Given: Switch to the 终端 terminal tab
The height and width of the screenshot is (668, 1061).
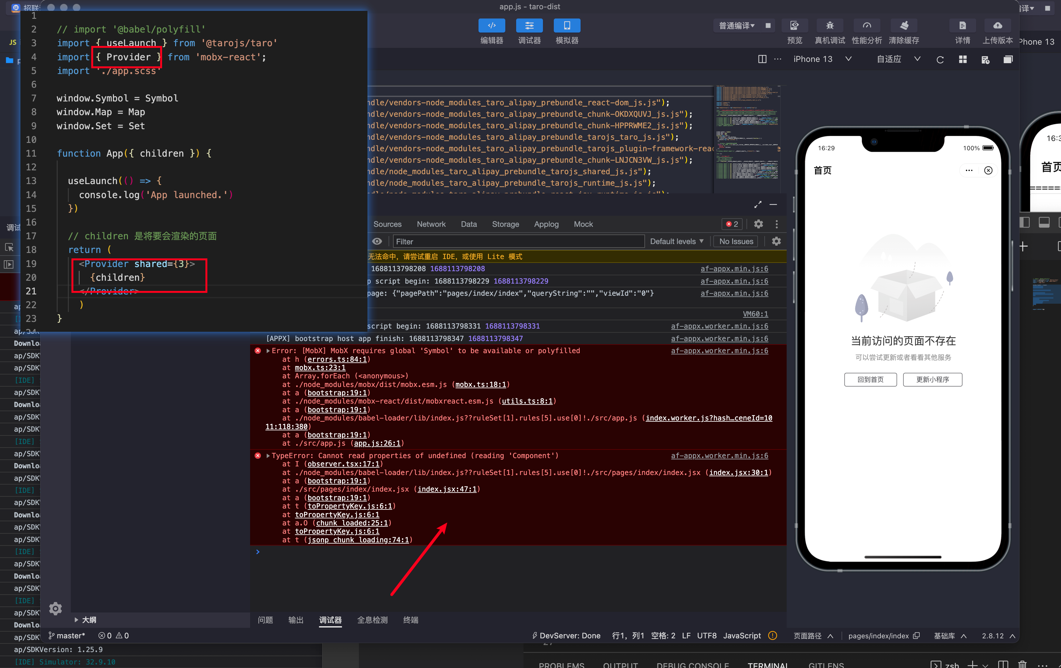Looking at the screenshot, I should click(x=410, y=620).
